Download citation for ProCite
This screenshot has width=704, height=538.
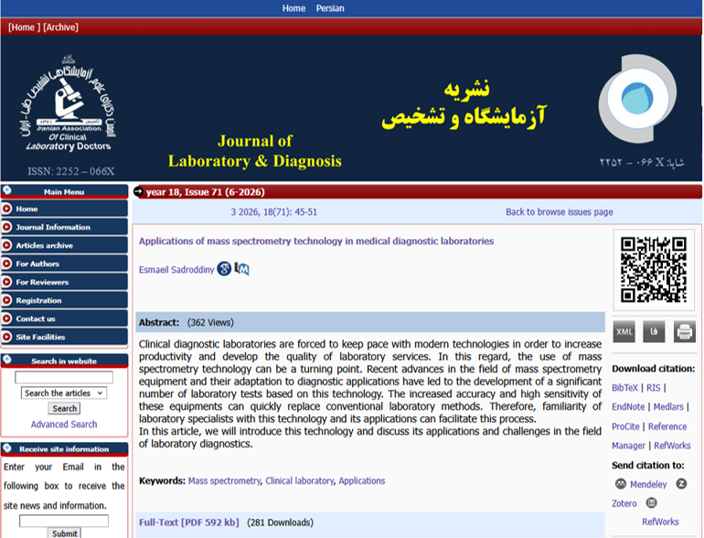pyautogui.click(x=625, y=426)
